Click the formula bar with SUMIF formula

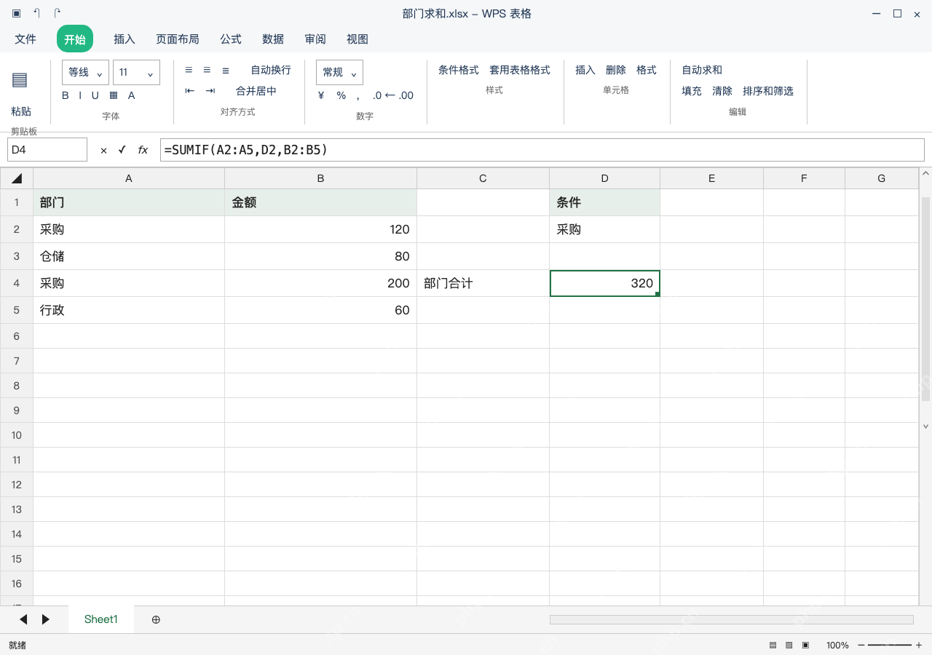542,150
